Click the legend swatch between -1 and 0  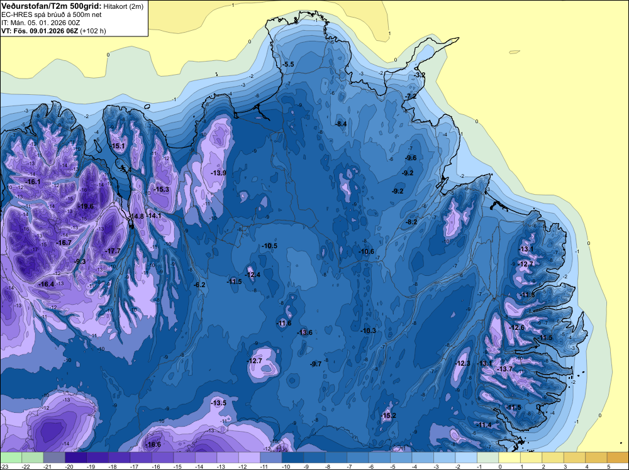pyautogui.click(x=488, y=457)
